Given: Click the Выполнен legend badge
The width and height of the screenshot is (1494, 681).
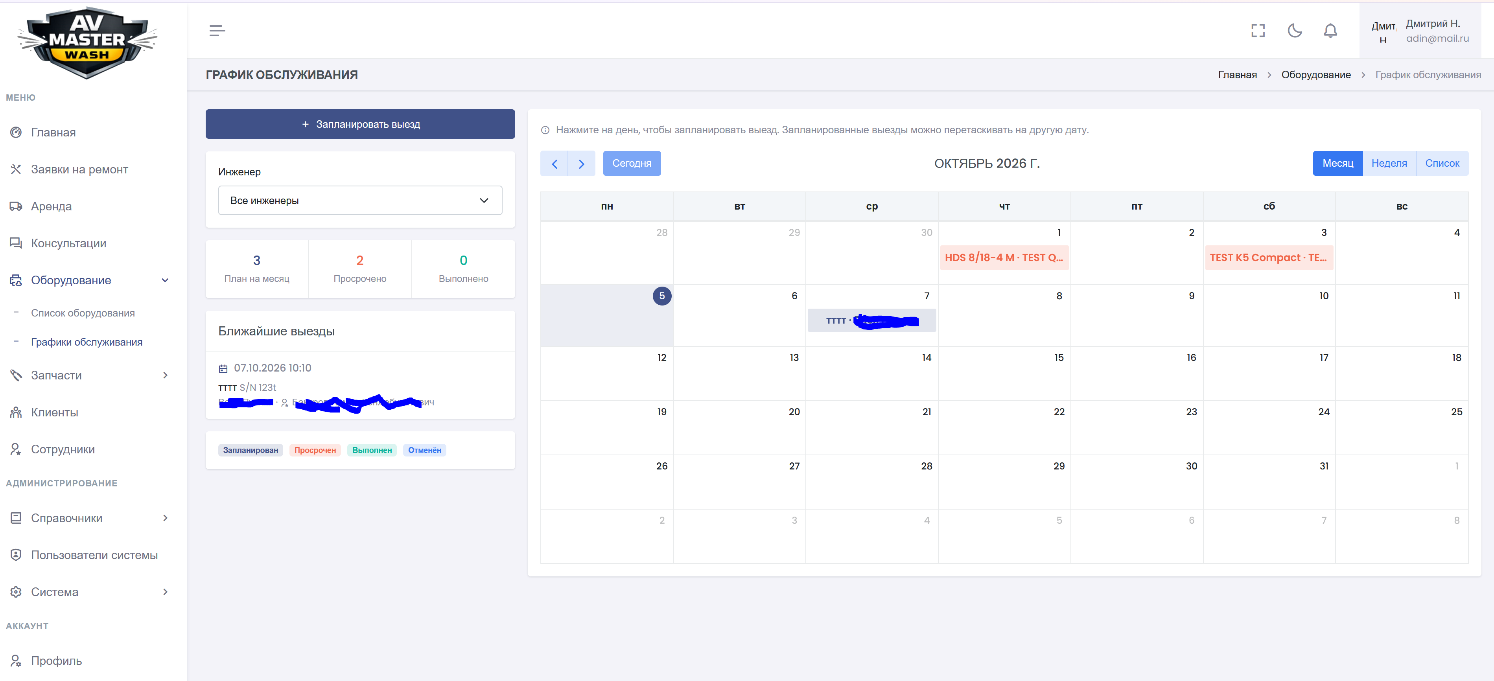Looking at the screenshot, I should click(x=372, y=450).
